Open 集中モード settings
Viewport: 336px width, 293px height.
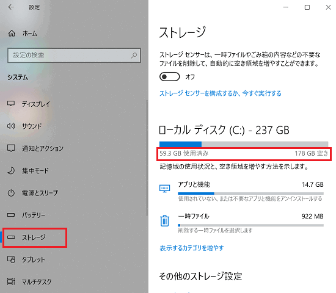[35, 171]
